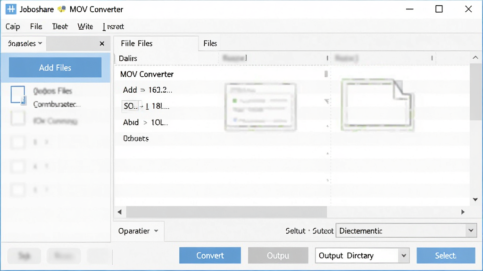483x271 pixels.
Task: Select the Qedios Files entry
Action: (x=53, y=91)
